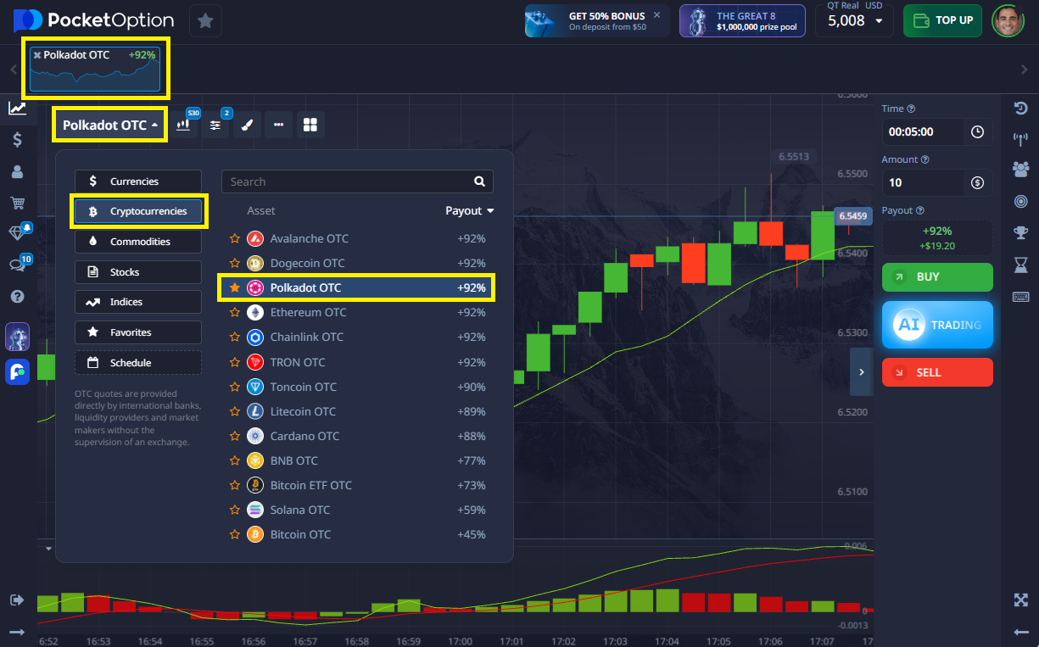
Task: Open the tournaments trophy icon
Action: (1020, 232)
